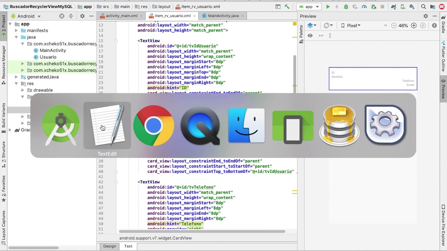
Task: Open the Profiler gauge icon
Action: [364, 7]
